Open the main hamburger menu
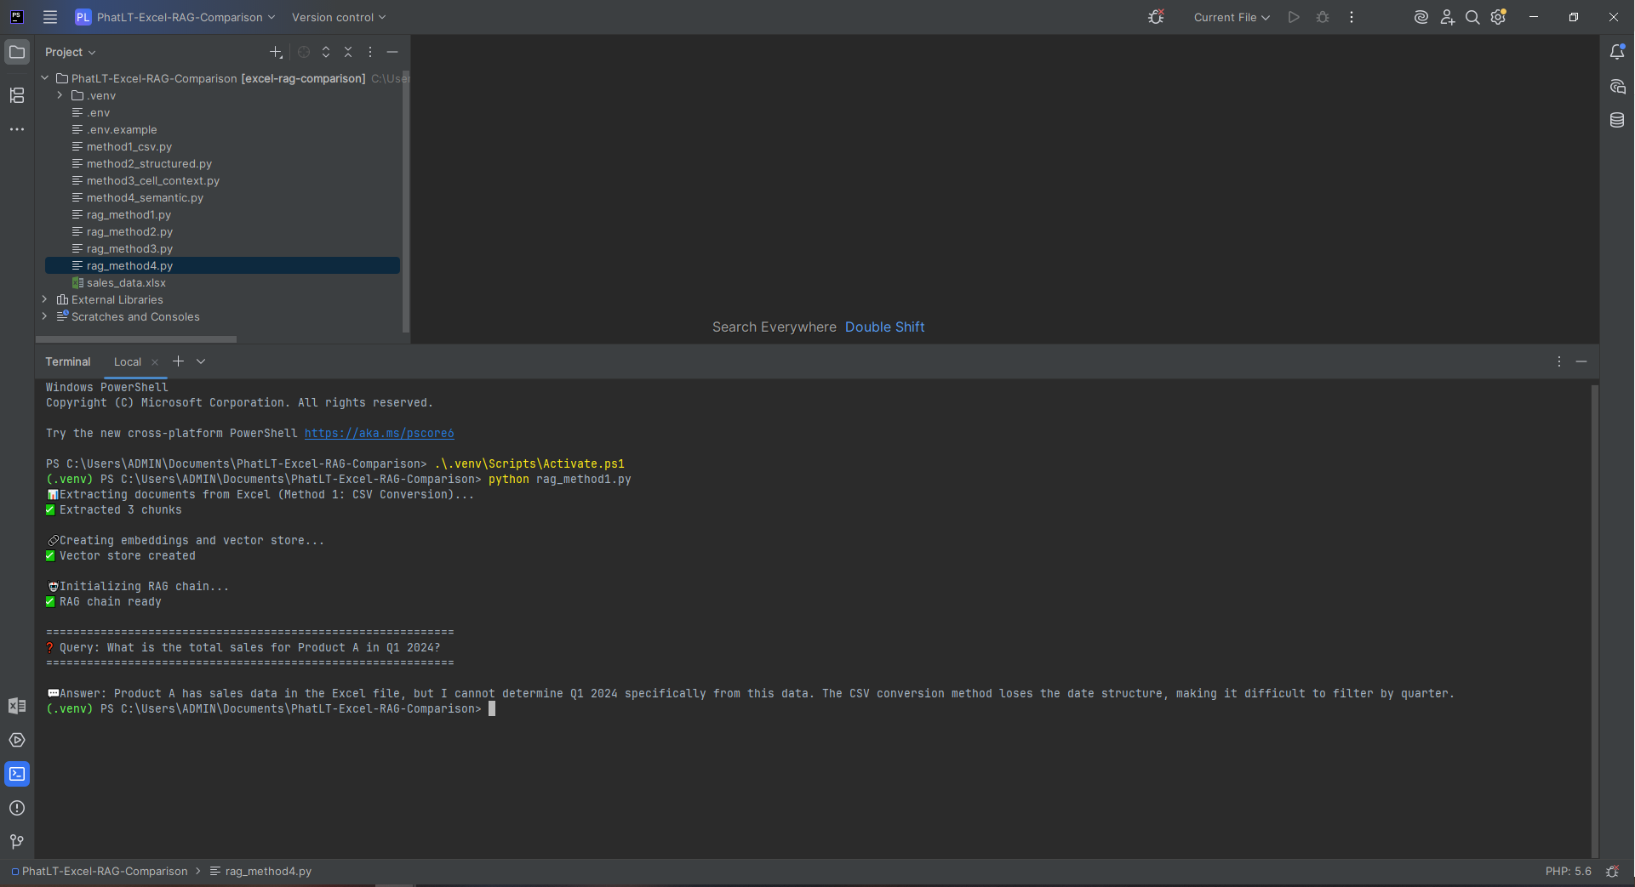Screen dimensions: 1635x887 (x=50, y=17)
